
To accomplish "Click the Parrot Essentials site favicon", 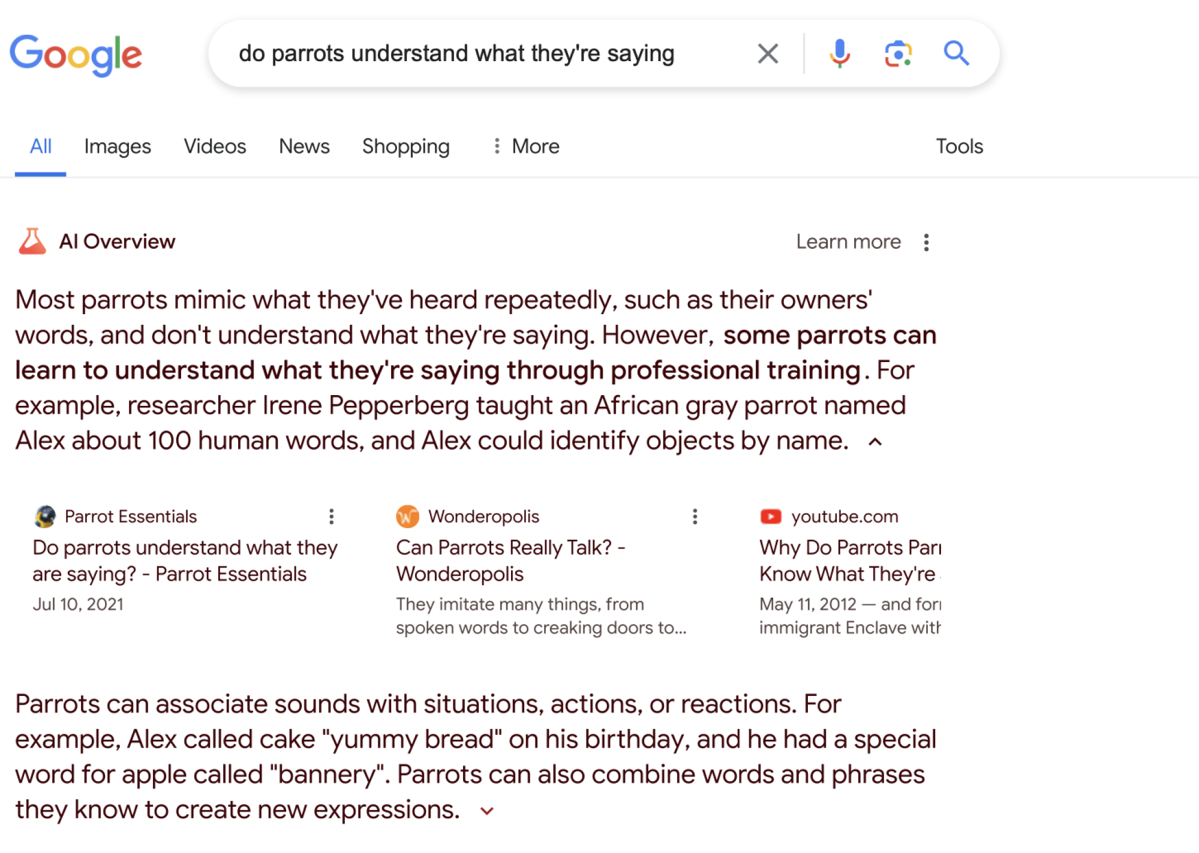I will click(44, 516).
